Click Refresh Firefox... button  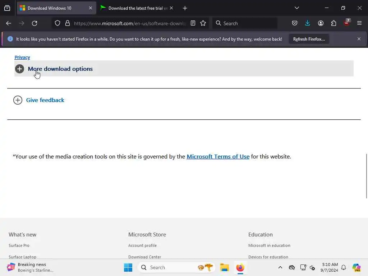pyautogui.click(x=309, y=39)
